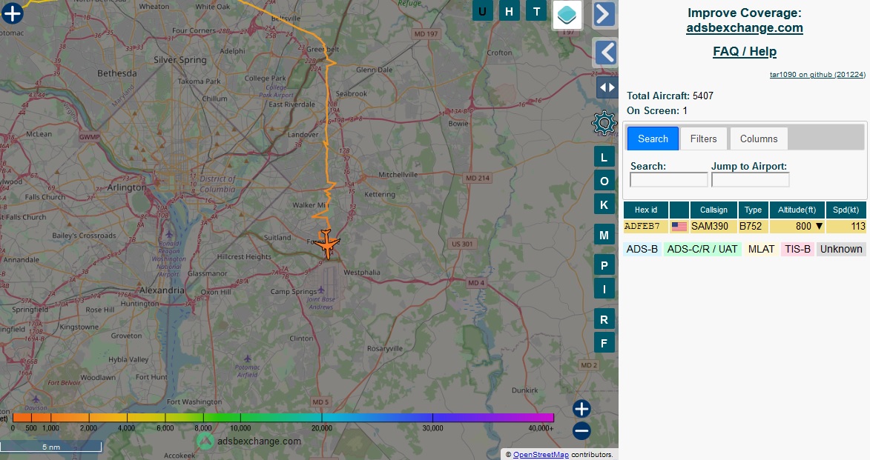The image size is (870, 460).
Task: Open the OpenStreetMap attribution link
Action: pyautogui.click(x=541, y=455)
